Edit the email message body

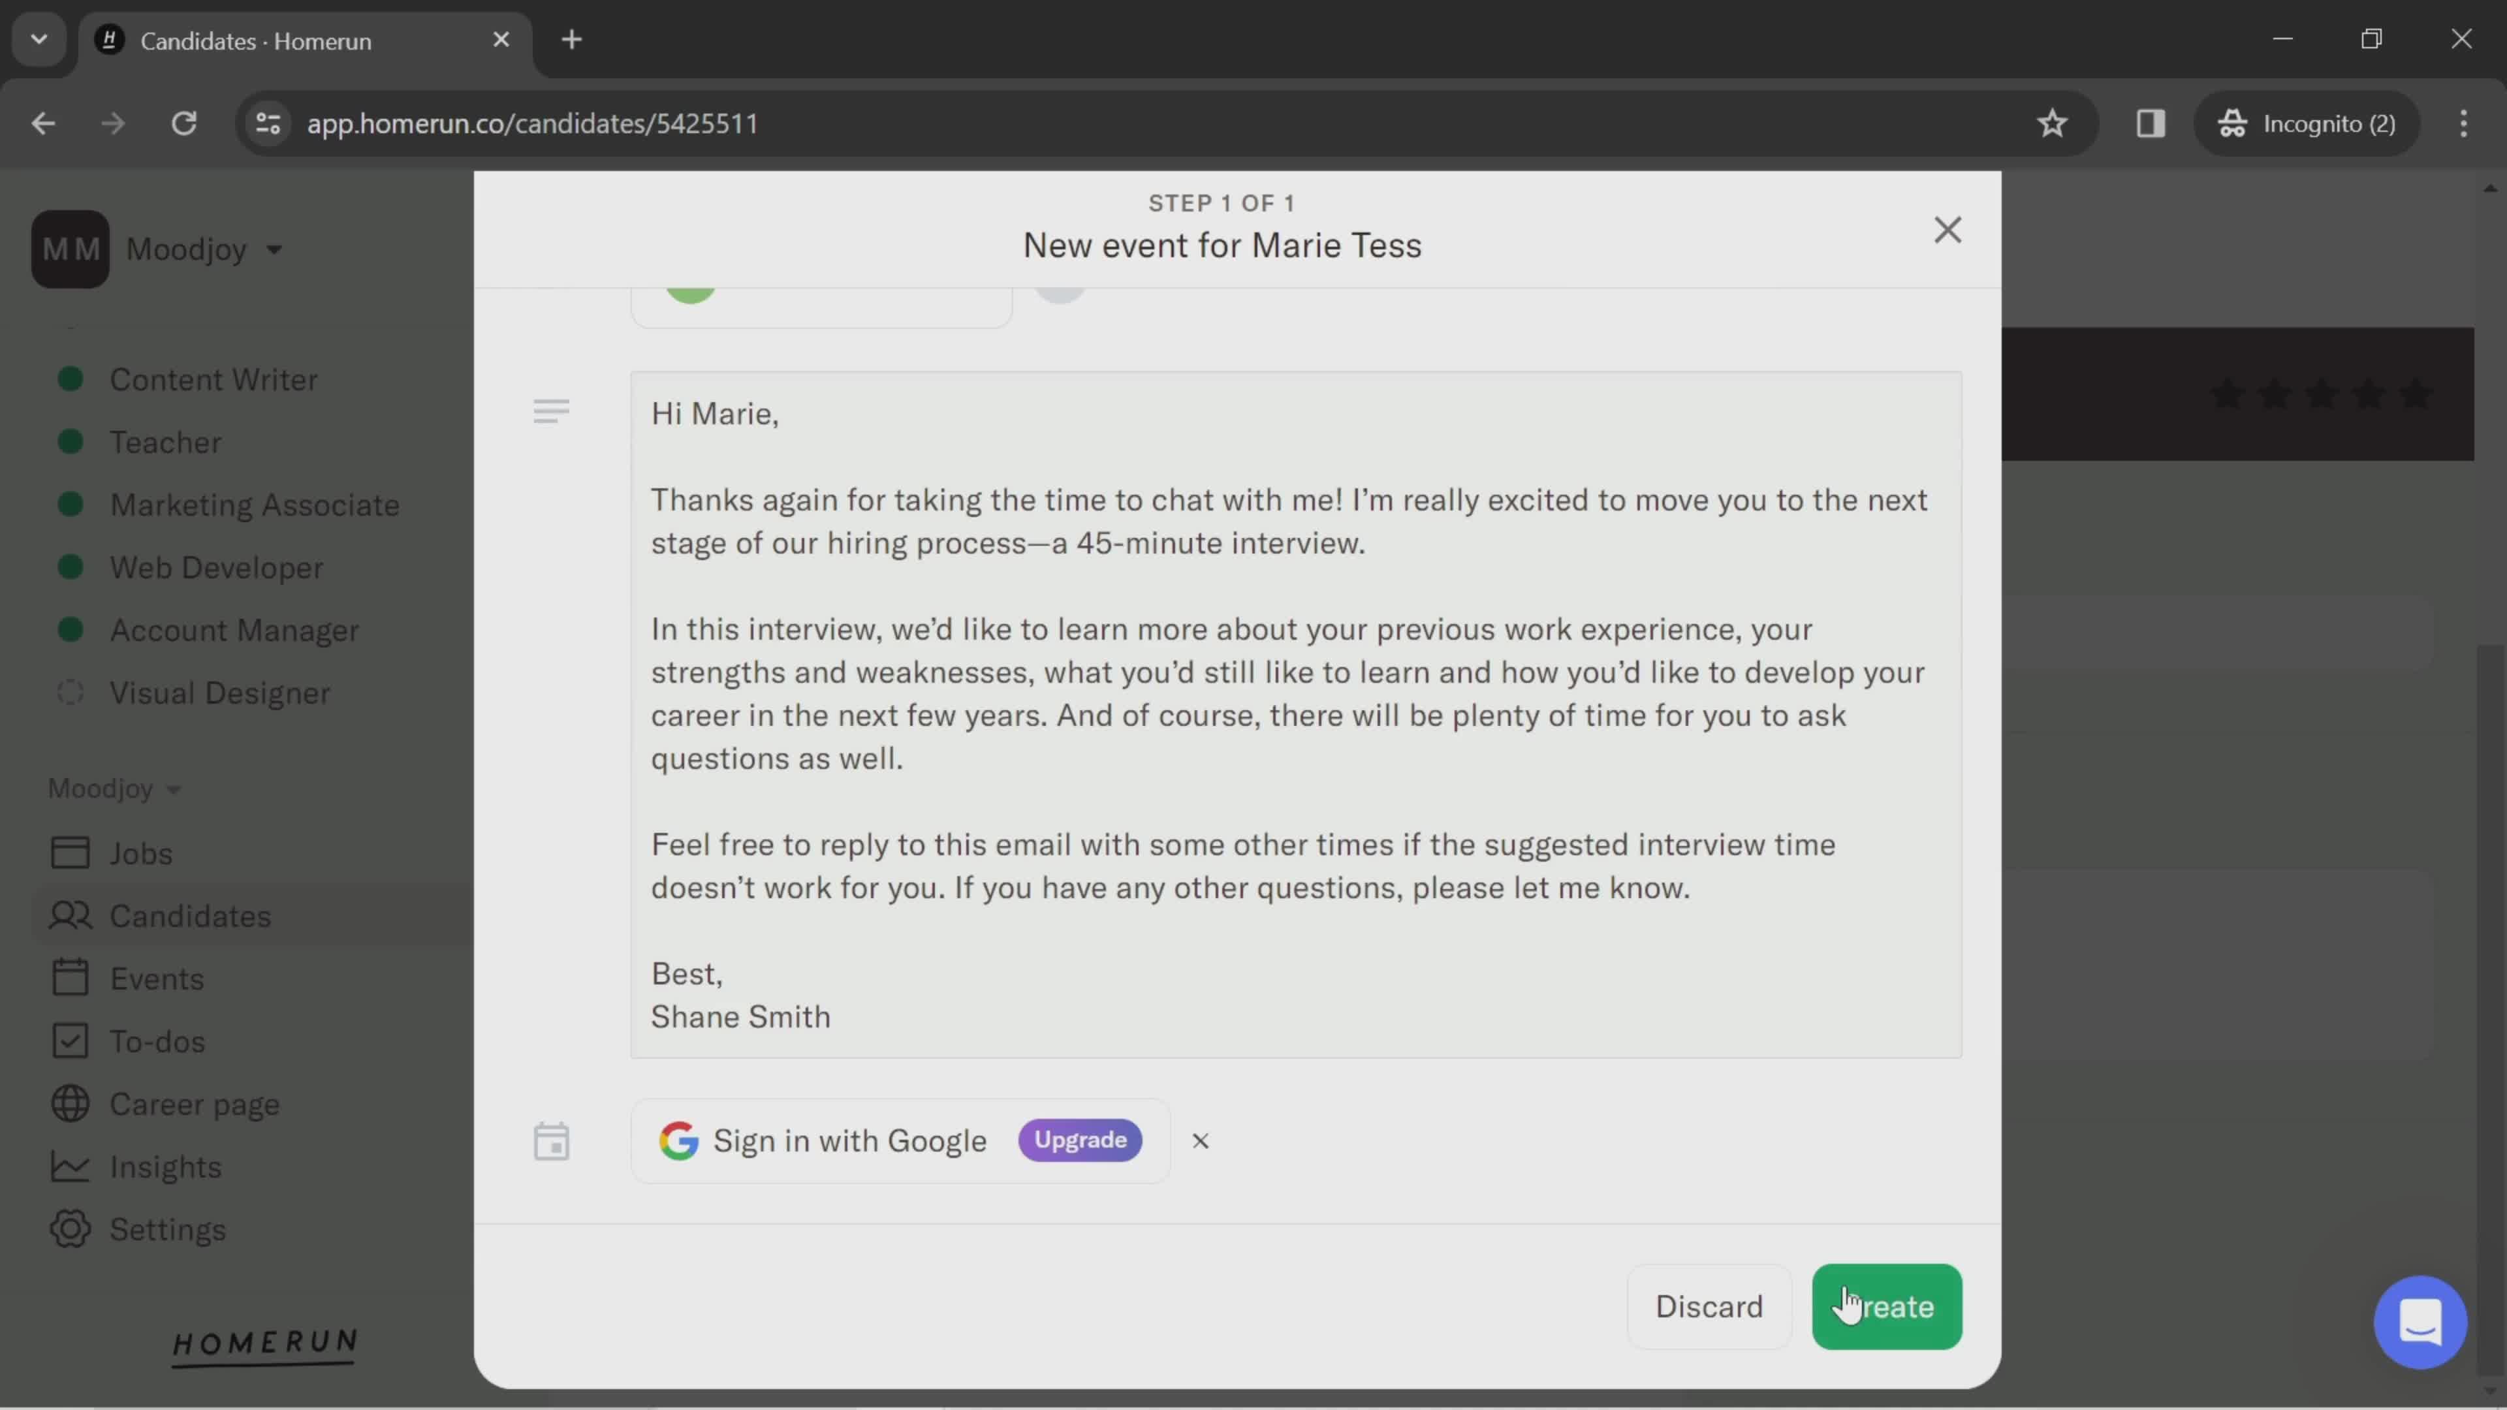click(x=1295, y=714)
